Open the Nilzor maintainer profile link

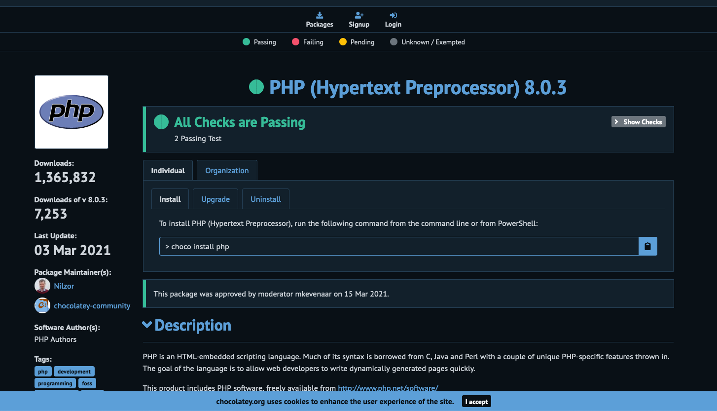(64, 286)
